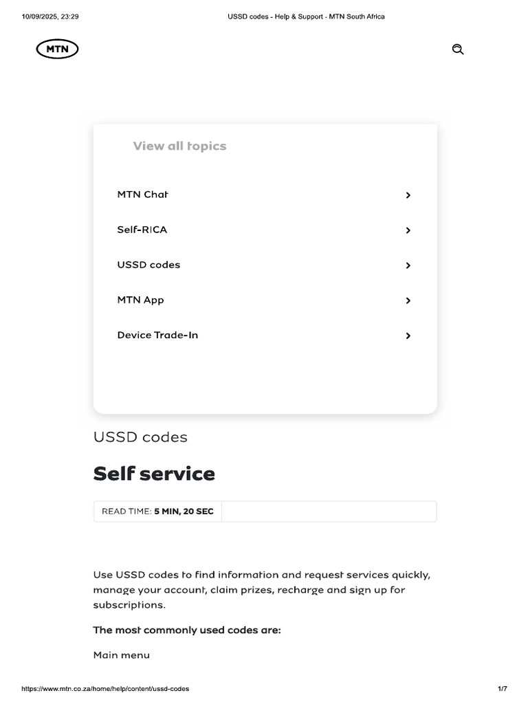The image size is (528, 704).
Task: Choose the USSD codes topic label in list
Action: tap(148, 265)
